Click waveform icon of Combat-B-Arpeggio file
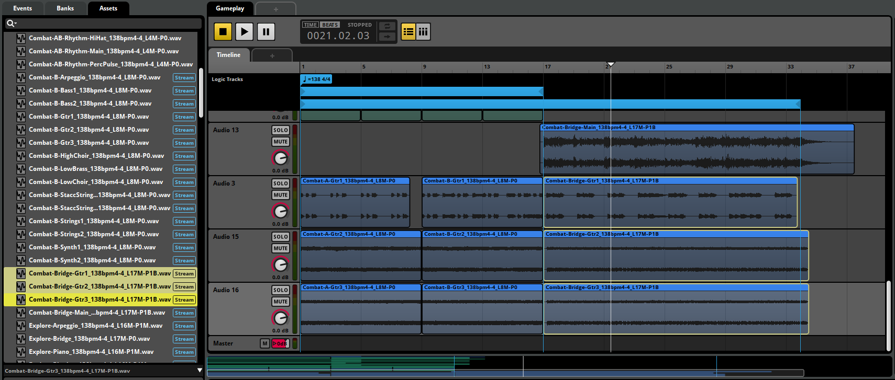The height and width of the screenshot is (380, 895). [x=21, y=77]
